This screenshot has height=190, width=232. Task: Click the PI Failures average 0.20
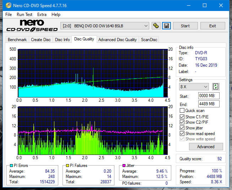click(107, 171)
